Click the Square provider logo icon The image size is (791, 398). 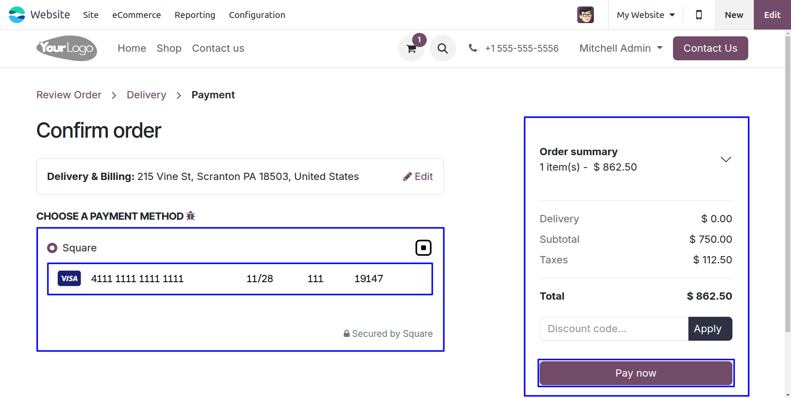(x=423, y=248)
